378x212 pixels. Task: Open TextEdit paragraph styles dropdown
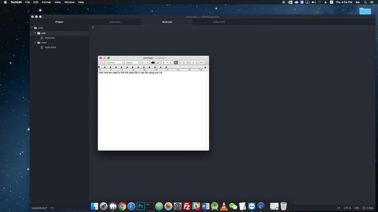tap(101, 62)
